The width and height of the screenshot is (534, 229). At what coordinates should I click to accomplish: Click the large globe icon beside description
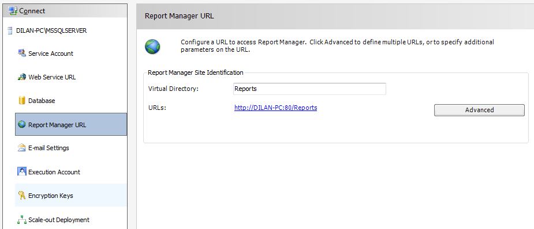tap(152, 47)
